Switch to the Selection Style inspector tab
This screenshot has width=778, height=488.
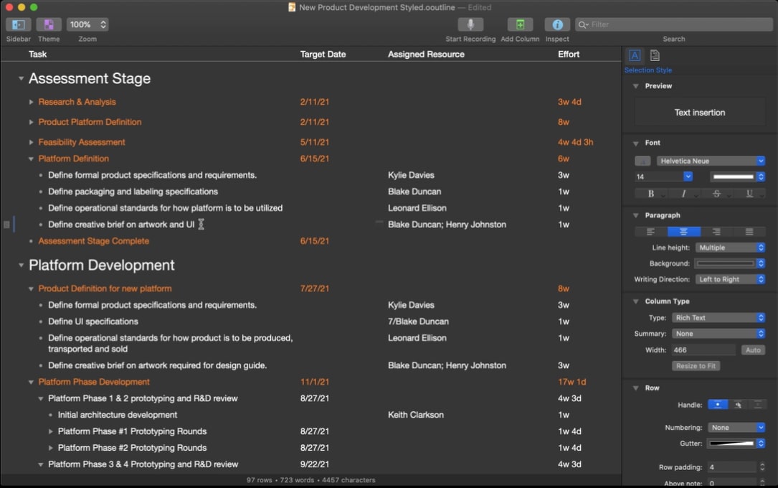(x=635, y=56)
